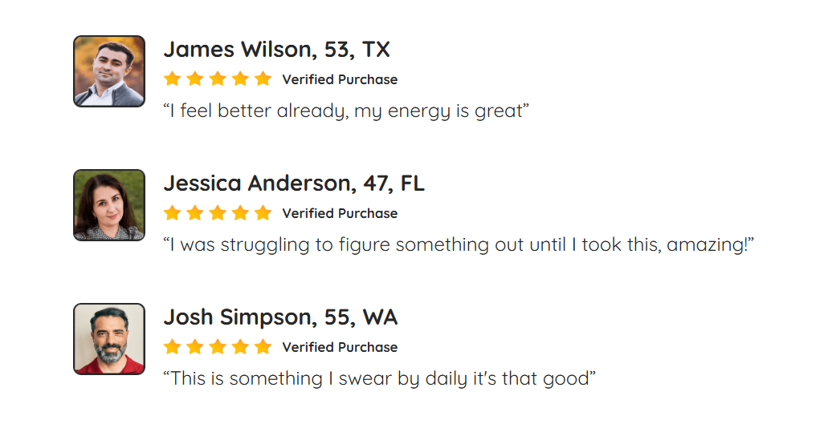Click second star in Josh Simpson's rating
840x428 pixels.
point(195,346)
